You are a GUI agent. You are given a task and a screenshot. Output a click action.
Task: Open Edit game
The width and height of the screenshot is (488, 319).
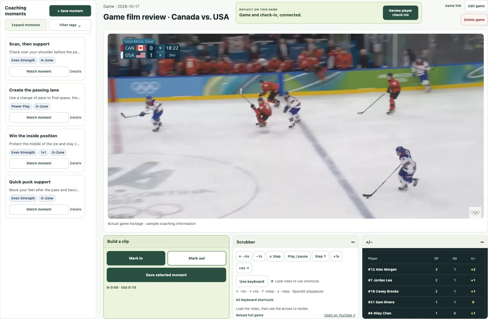(476, 6)
